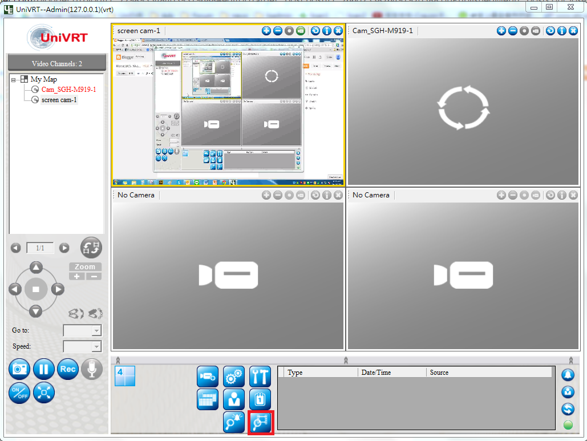Image resolution: width=587 pixels, height=441 pixels.
Task: Click the refresh icon beside event list
Action: tap(568, 409)
